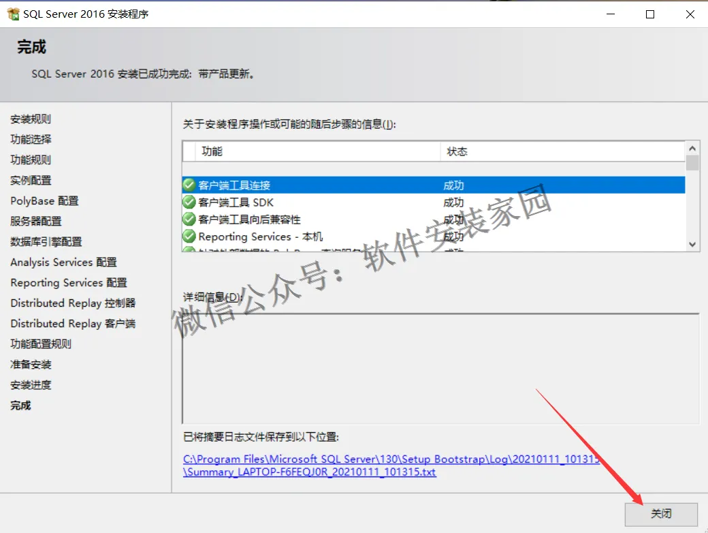Select the 客户端工具 SDK row
Viewport: 708px width, 533px height.
click(x=434, y=202)
